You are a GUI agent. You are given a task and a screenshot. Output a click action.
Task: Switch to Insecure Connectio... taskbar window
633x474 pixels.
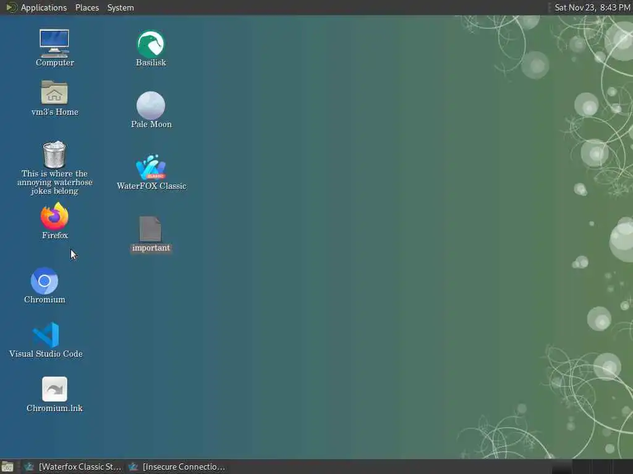(x=176, y=467)
